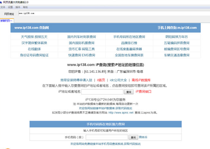Image resolution: width=210 pixels, height=149 pixels.
Task: Open 阴阳转换万年历 link
Action: coord(176,37)
